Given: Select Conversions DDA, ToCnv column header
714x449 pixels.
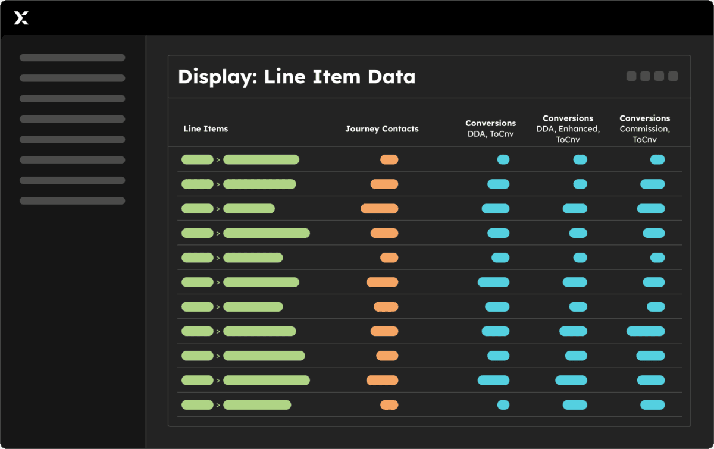Looking at the screenshot, I should click(x=491, y=128).
